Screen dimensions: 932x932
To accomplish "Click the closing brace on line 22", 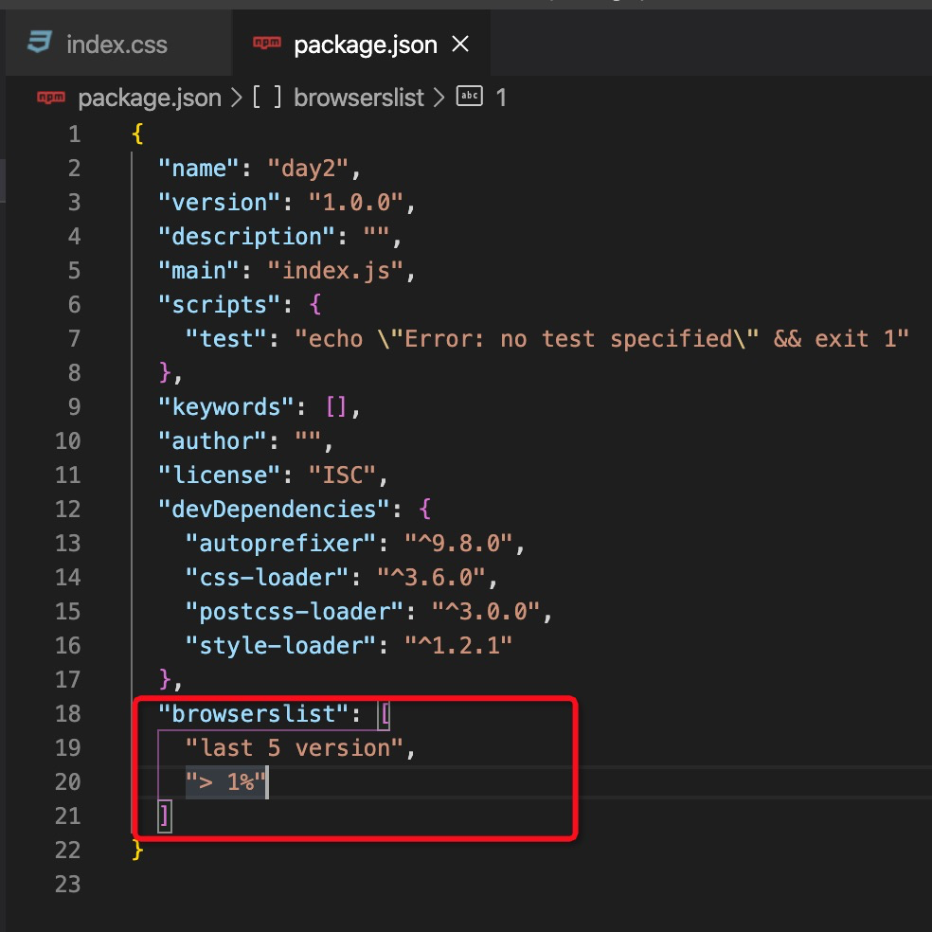I will pos(138,850).
